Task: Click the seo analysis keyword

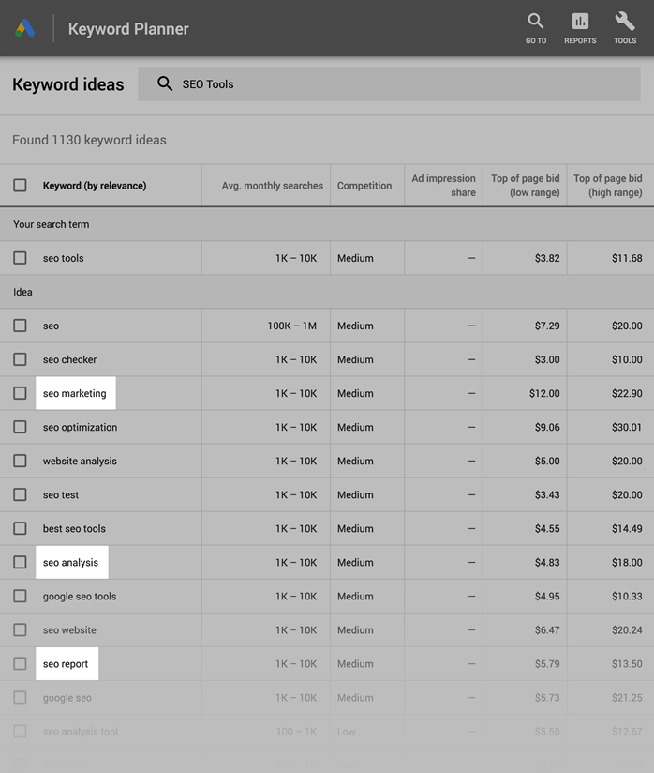Action: pyautogui.click(x=70, y=563)
